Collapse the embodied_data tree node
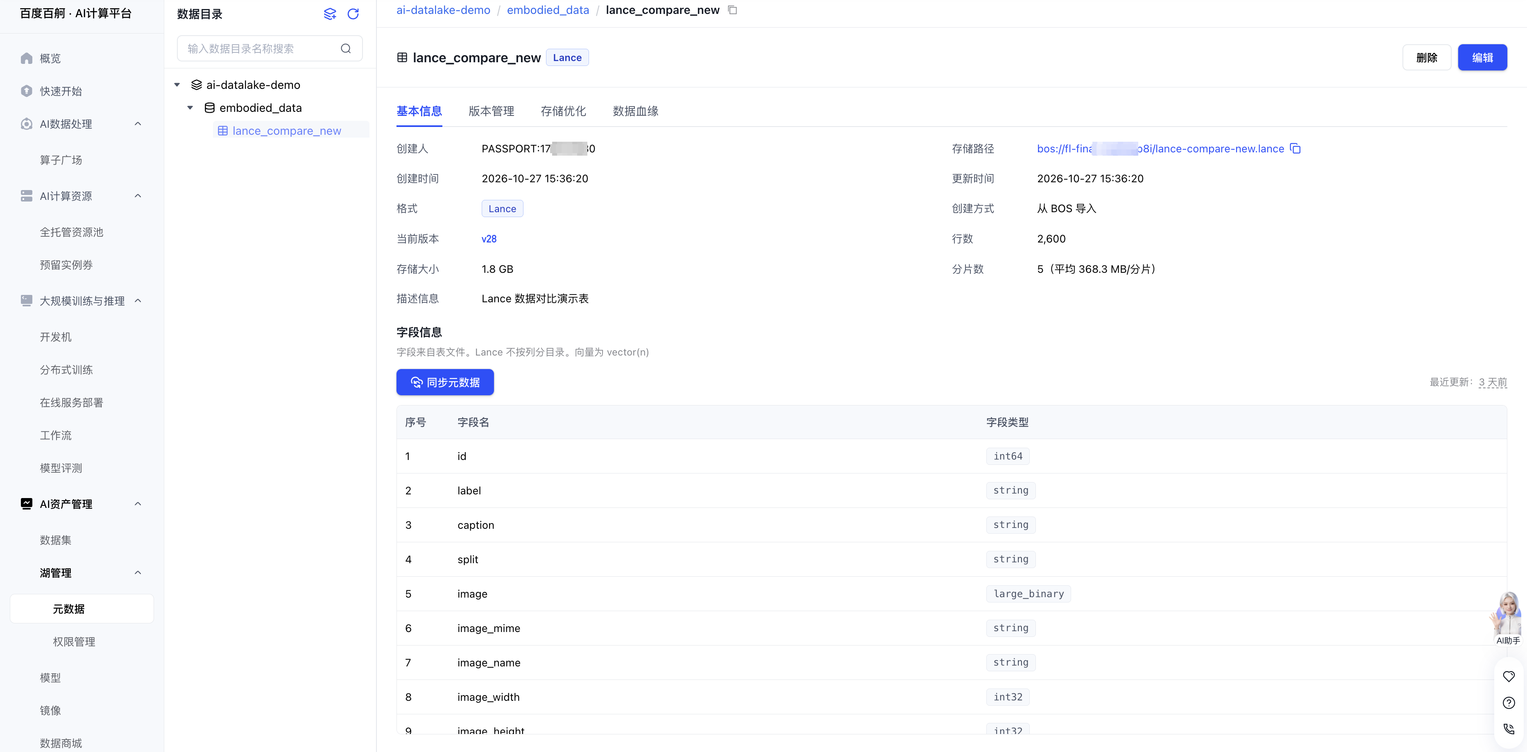 (190, 108)
